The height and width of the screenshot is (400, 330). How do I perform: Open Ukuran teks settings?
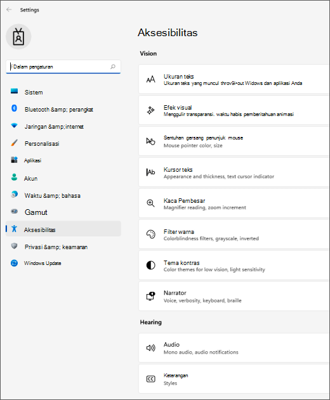pyautogui.click(x=234, y=79)
